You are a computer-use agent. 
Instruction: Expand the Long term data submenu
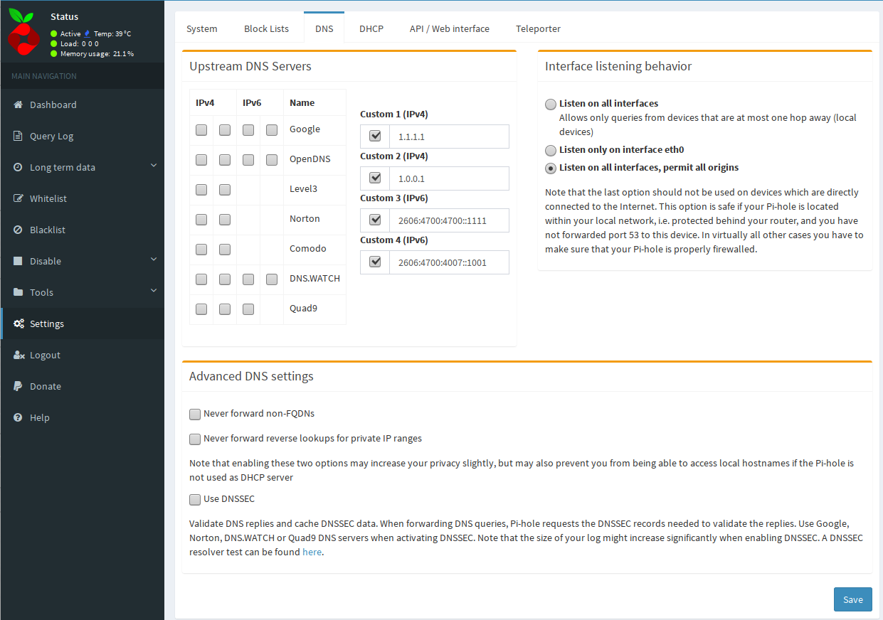[x=154, y=166]
